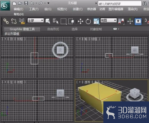Activate the Select and Rotate tool
Screen dimensions: 149x123
point(88,21)
